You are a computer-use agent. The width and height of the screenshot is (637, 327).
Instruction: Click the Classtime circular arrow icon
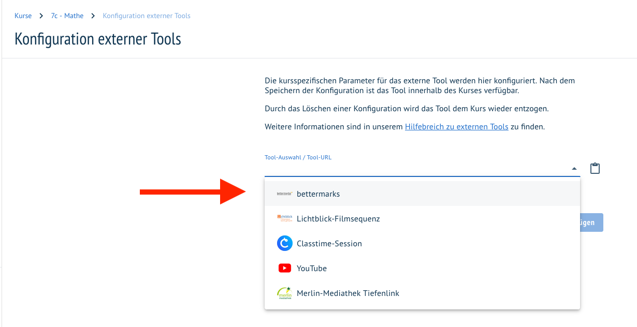[285, 243]
